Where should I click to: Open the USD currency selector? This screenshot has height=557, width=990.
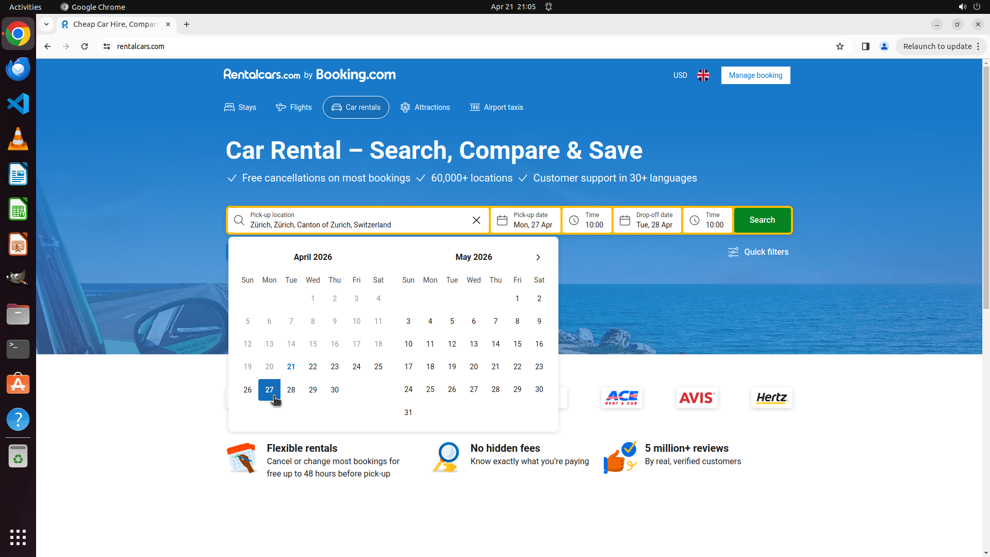(680, 75)
